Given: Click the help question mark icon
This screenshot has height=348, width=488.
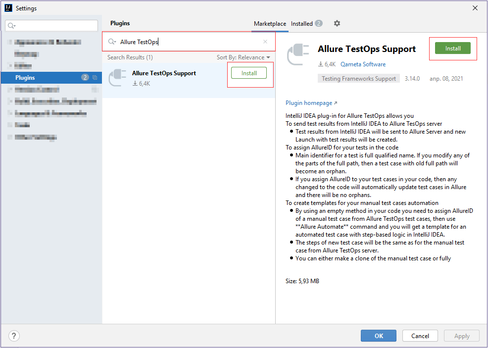Looking at the screenshot, I should [13, 336].
